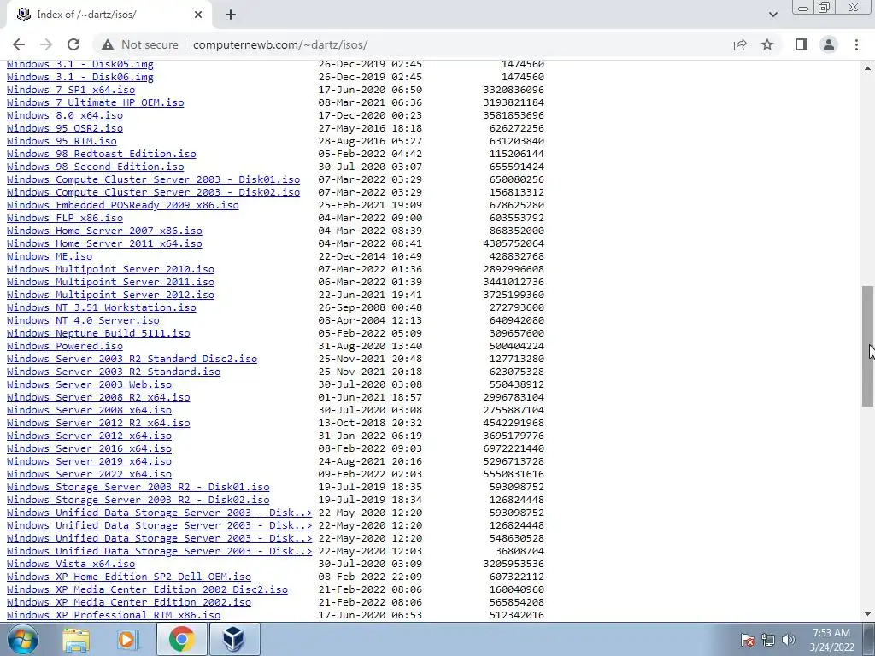Open Compute Cluster Server 2003 Disk01.iso
This screenshot has width=875, height=656.
[x=154, y=179]
